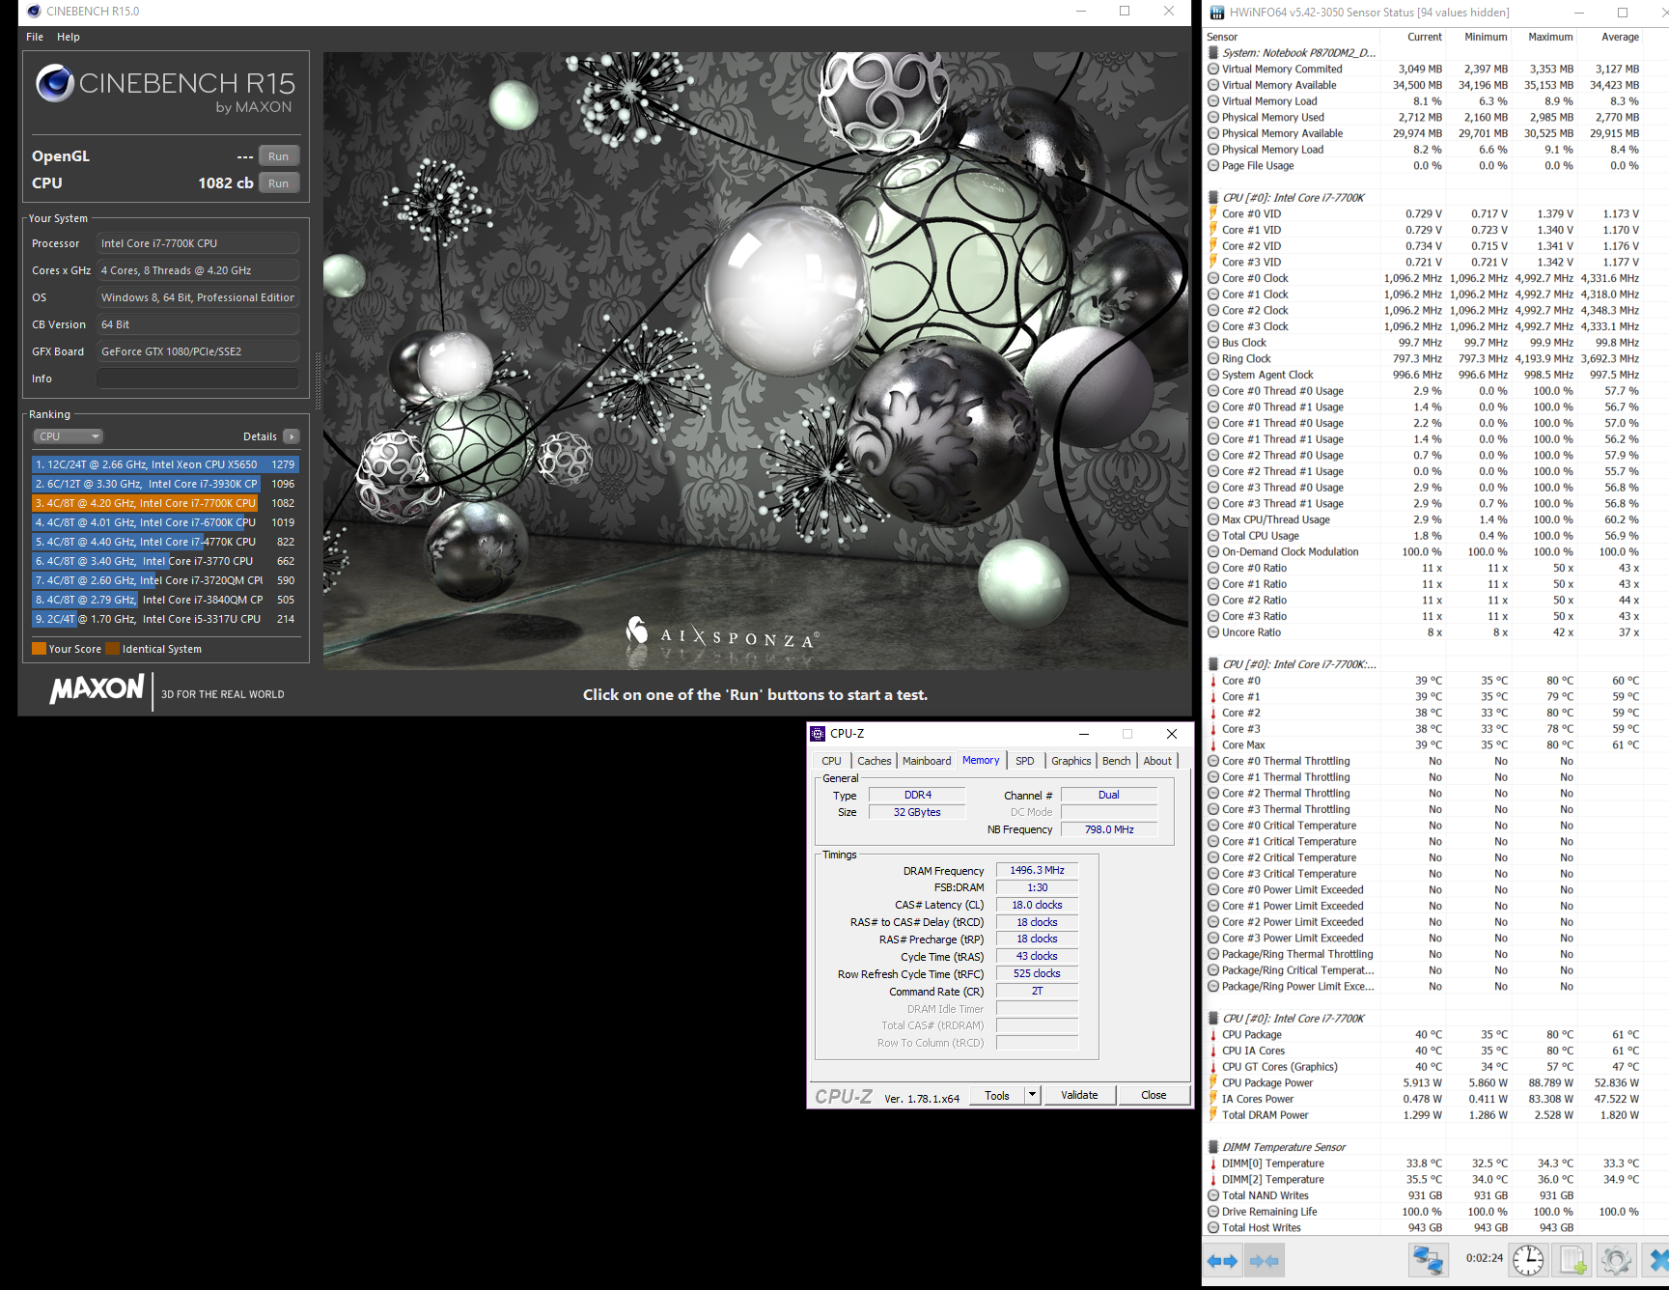The image size is (1669, 1290).
Task: Expand Details arrow in Ranking panel
Action: (x=292, y=436)
